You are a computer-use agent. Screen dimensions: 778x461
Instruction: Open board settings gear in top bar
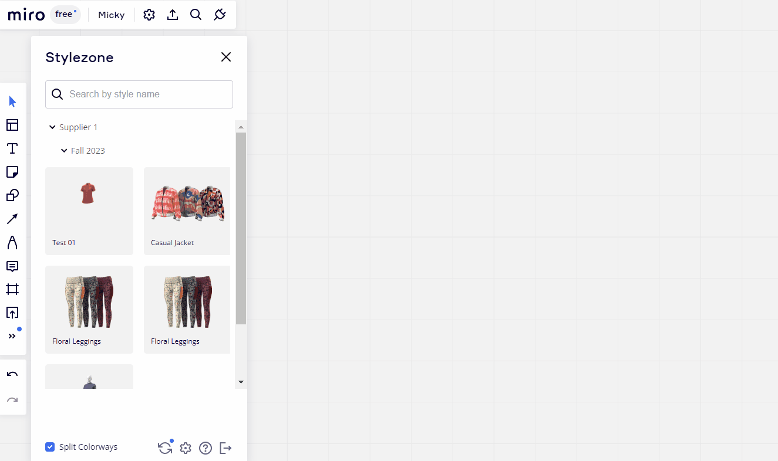click(149, 15)
